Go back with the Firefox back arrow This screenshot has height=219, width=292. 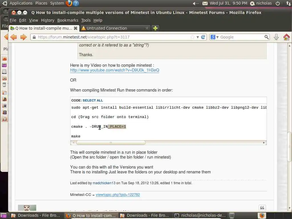click(14, 37)
